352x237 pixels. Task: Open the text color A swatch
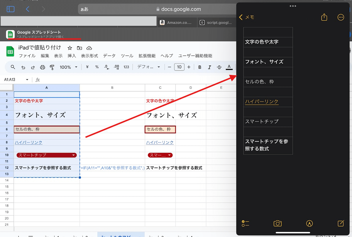pos(229,67)
